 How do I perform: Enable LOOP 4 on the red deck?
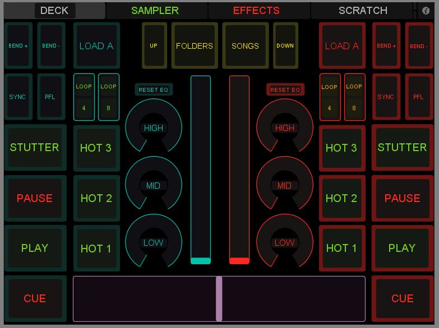pyautogui.click(x=330, y=97)
